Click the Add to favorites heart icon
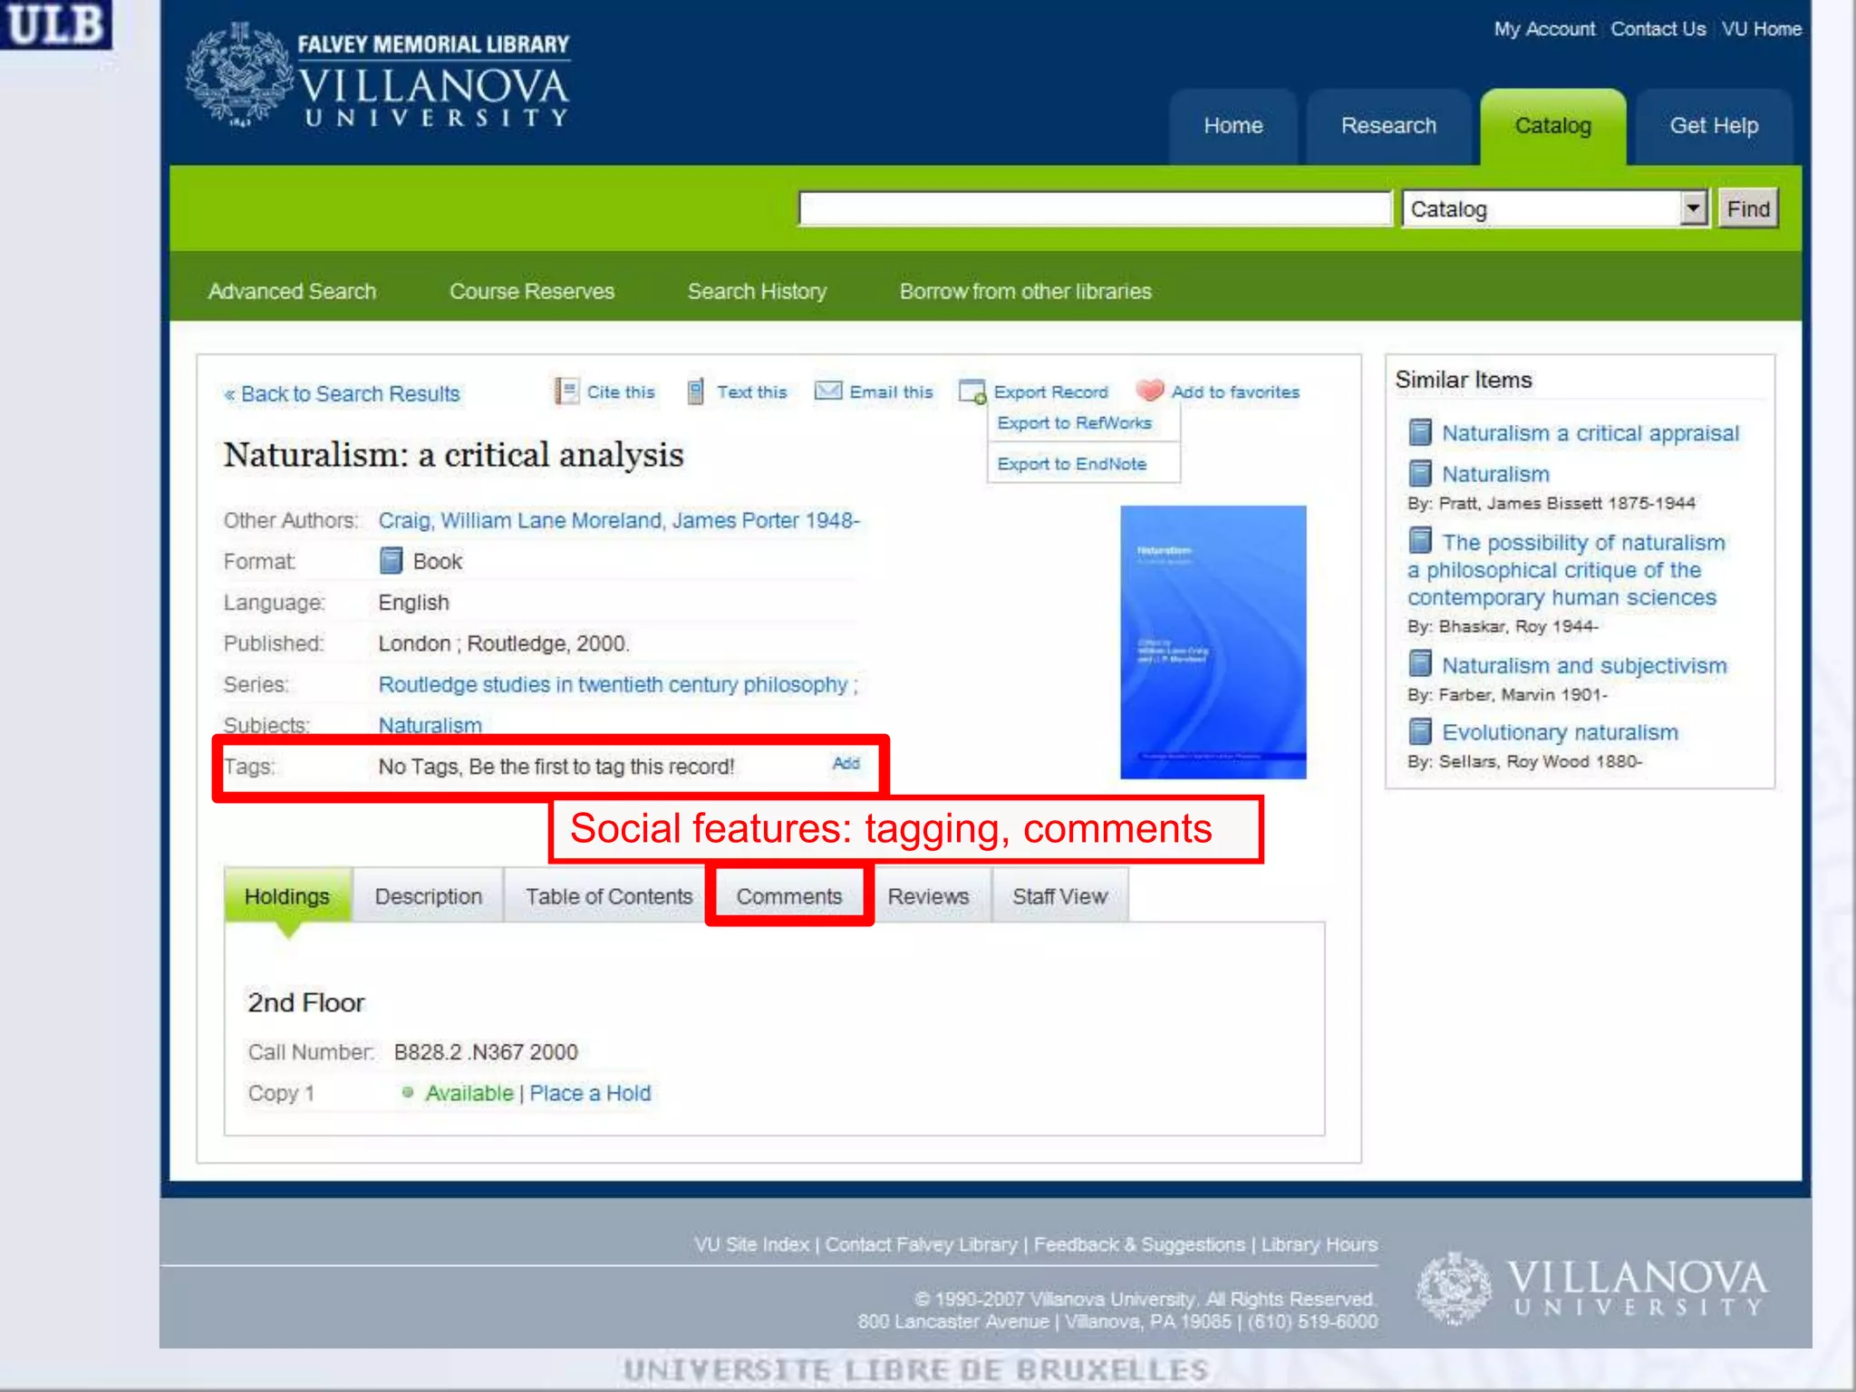Viewport: 1856px width, 1392px height. [1149, 390]
